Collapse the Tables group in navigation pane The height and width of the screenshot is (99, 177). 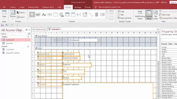pyautogui.click(x=28, y=37)
